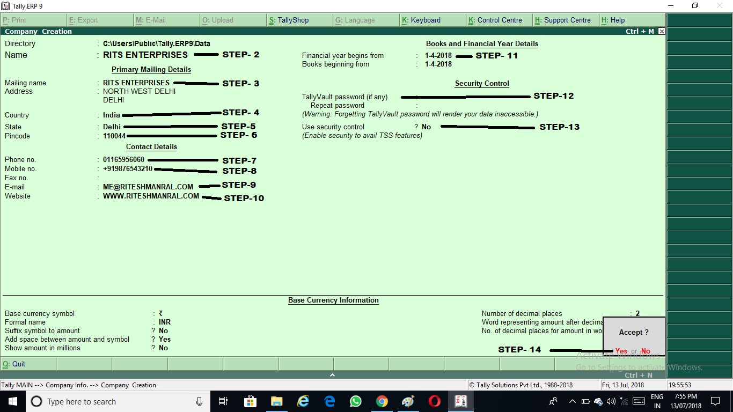Image resolution: width=733 pixels, height=412 pixels.
Task: Open the ENG input language indicator
Action: (657, 401)
